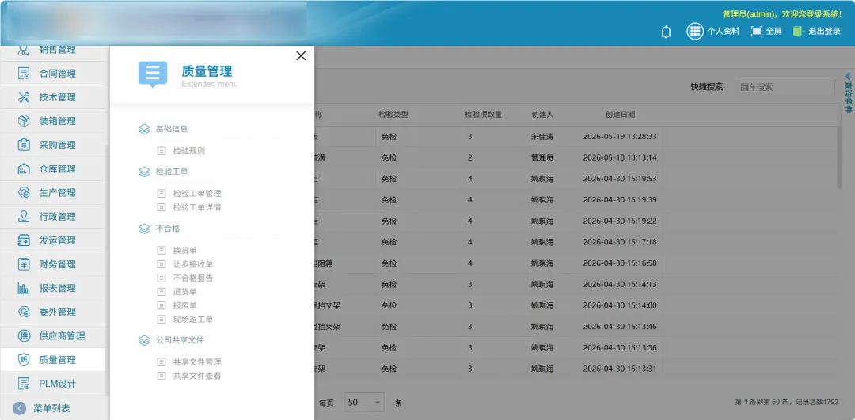Click the 质量管理 shield icon

pyautogui.click(x=24, y=360)
